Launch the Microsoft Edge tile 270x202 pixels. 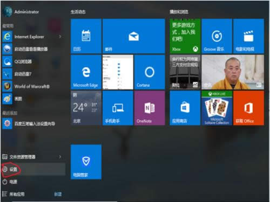click(86, 72)
